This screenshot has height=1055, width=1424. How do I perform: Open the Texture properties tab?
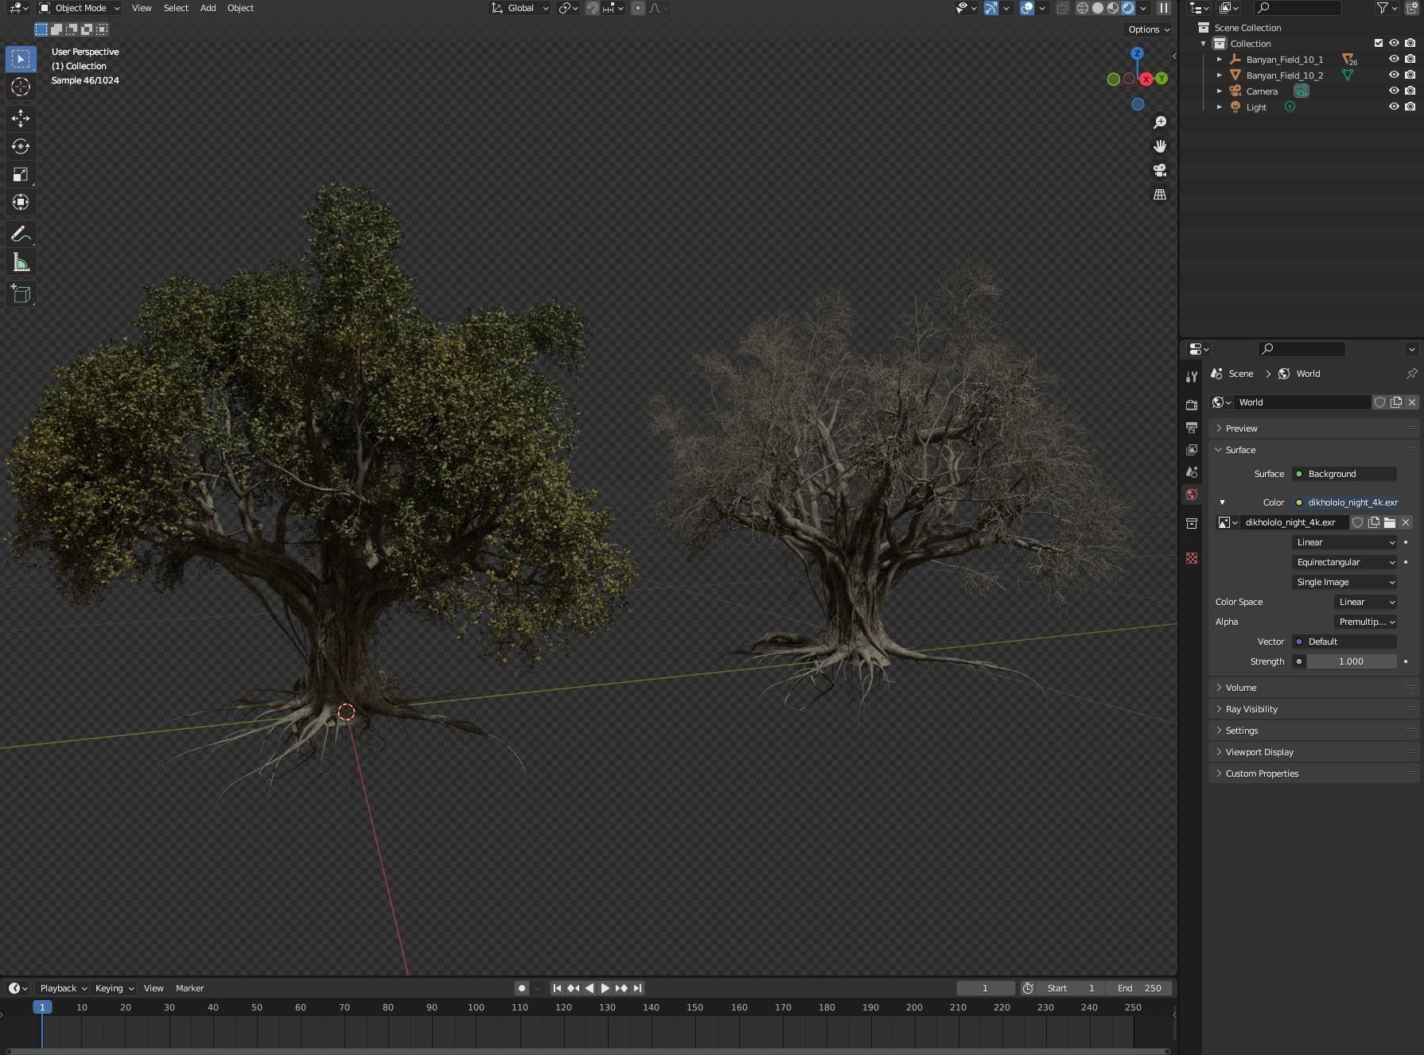(1192, 558)
